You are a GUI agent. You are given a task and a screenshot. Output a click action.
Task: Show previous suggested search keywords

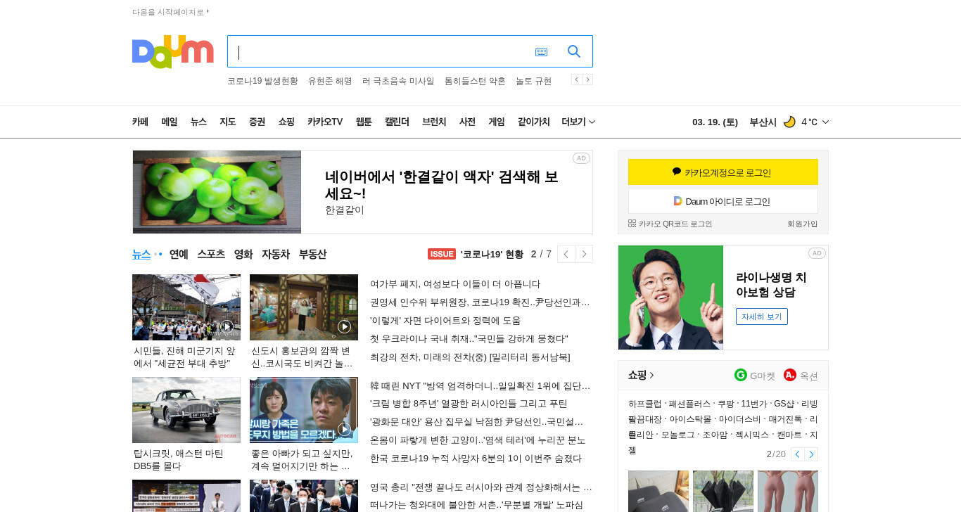(x=576, y=79)
